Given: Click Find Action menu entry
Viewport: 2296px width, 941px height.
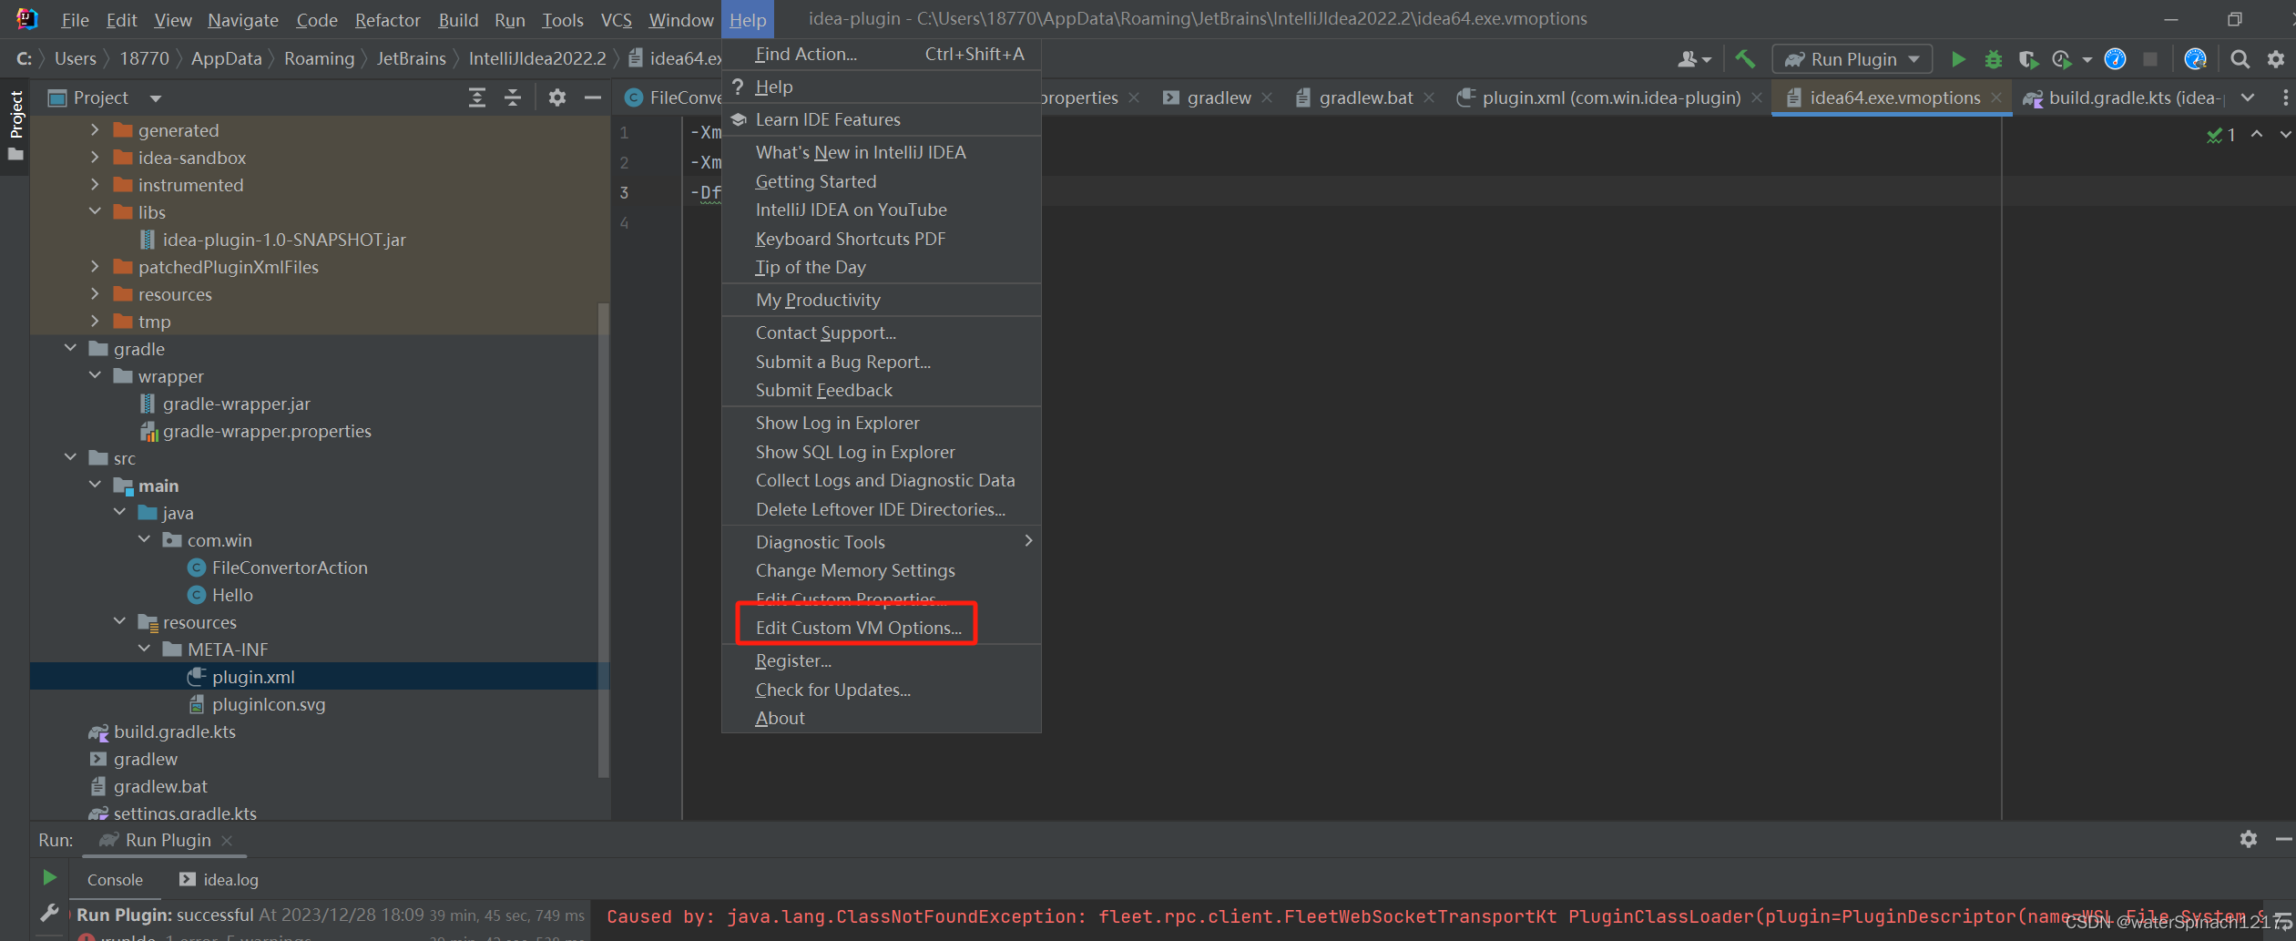Looking at the screenshot, I should (882, 55).
